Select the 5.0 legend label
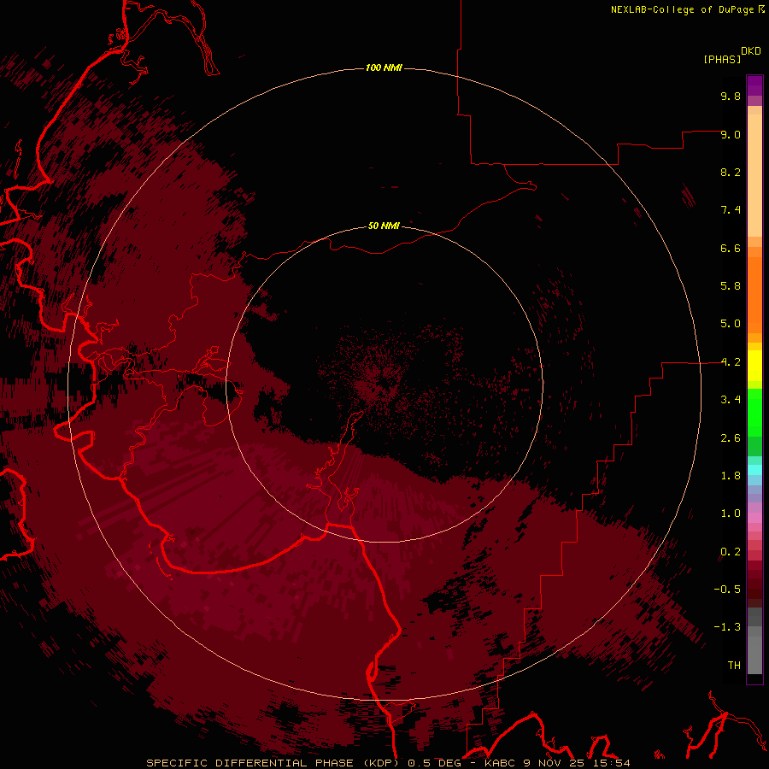The width and height of the screenshot is (769, 769). (x=731, y=324)
